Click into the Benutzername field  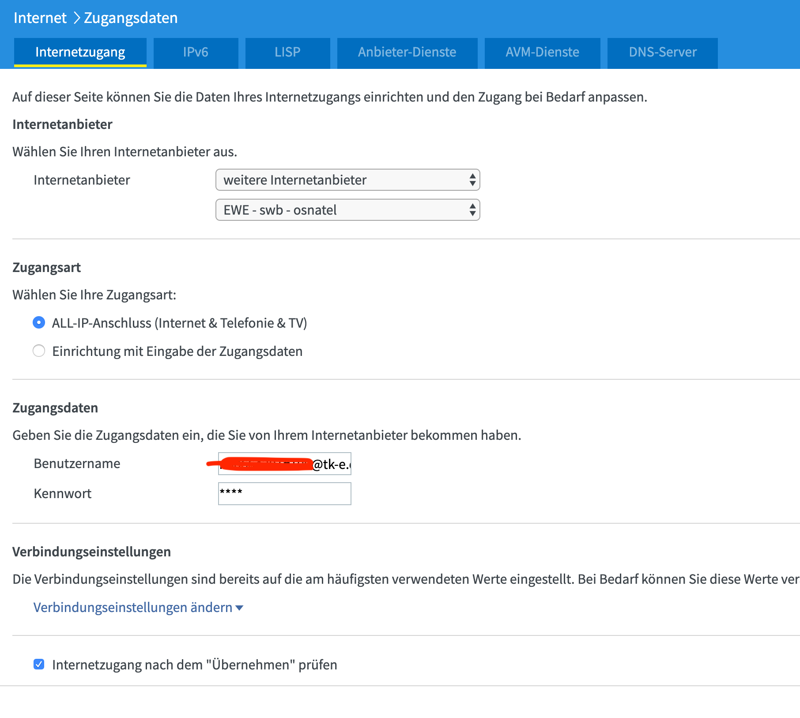pos(284,464)
